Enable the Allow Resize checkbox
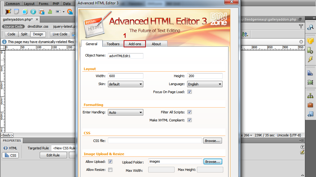This screenshot has height=177, width=316. [110, 170]
